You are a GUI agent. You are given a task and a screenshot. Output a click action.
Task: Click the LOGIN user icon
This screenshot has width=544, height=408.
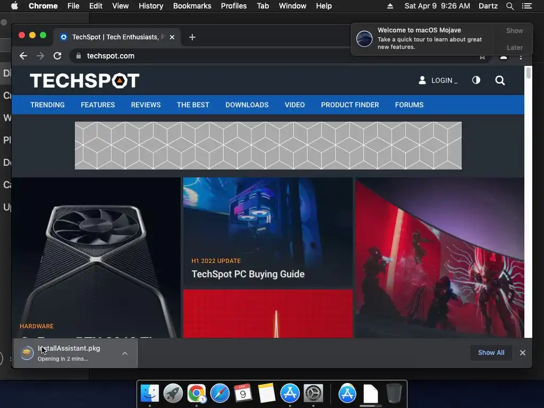point(422,80)
